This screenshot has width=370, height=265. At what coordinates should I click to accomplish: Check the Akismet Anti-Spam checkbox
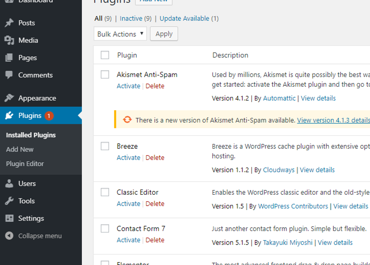click(x=105, y=75)
